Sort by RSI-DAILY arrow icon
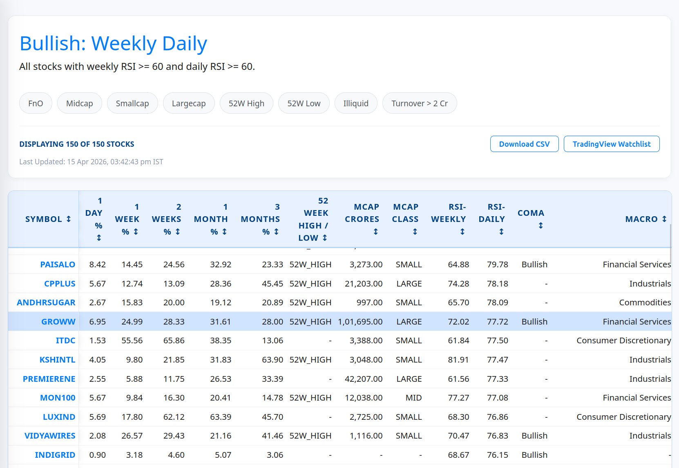Viewport: 679px width, 468px height. point(501,232)
